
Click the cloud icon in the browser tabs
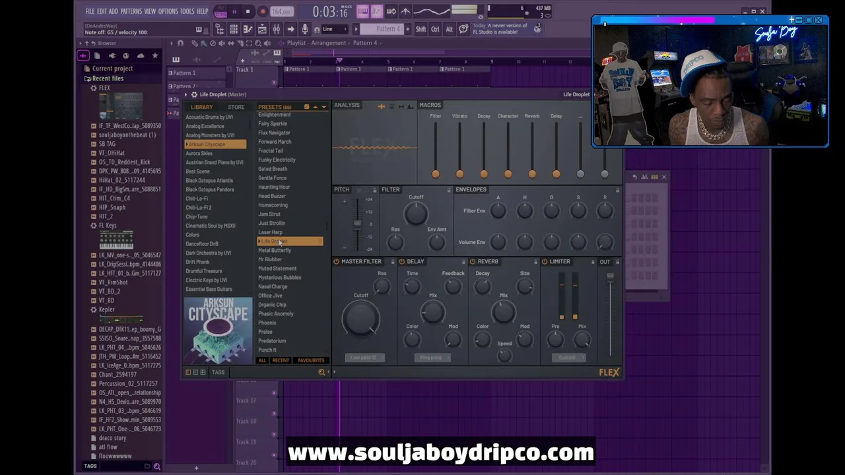point(140,55)
